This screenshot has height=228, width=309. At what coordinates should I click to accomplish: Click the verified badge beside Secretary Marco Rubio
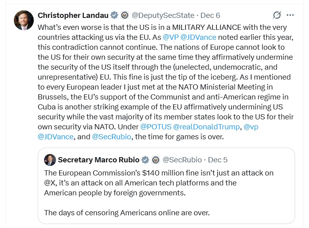click(x=145, y=160)
